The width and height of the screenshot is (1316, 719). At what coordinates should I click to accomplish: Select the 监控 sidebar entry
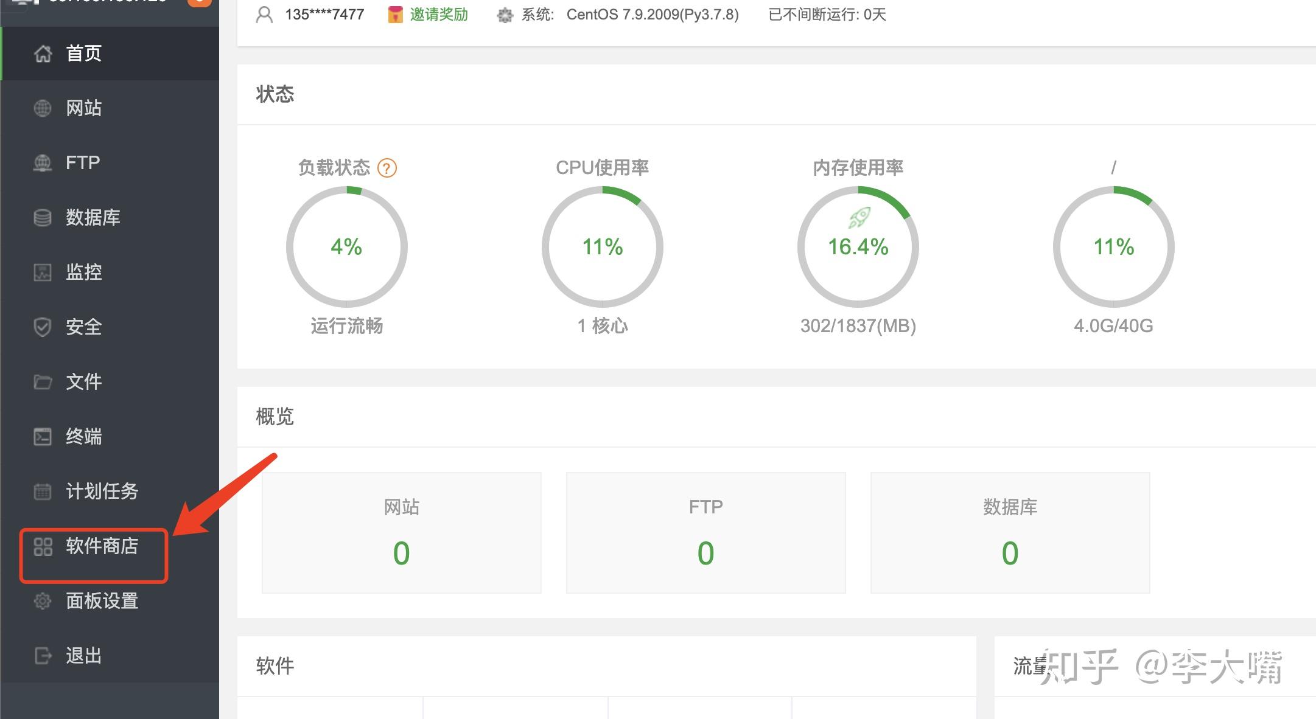83,272
